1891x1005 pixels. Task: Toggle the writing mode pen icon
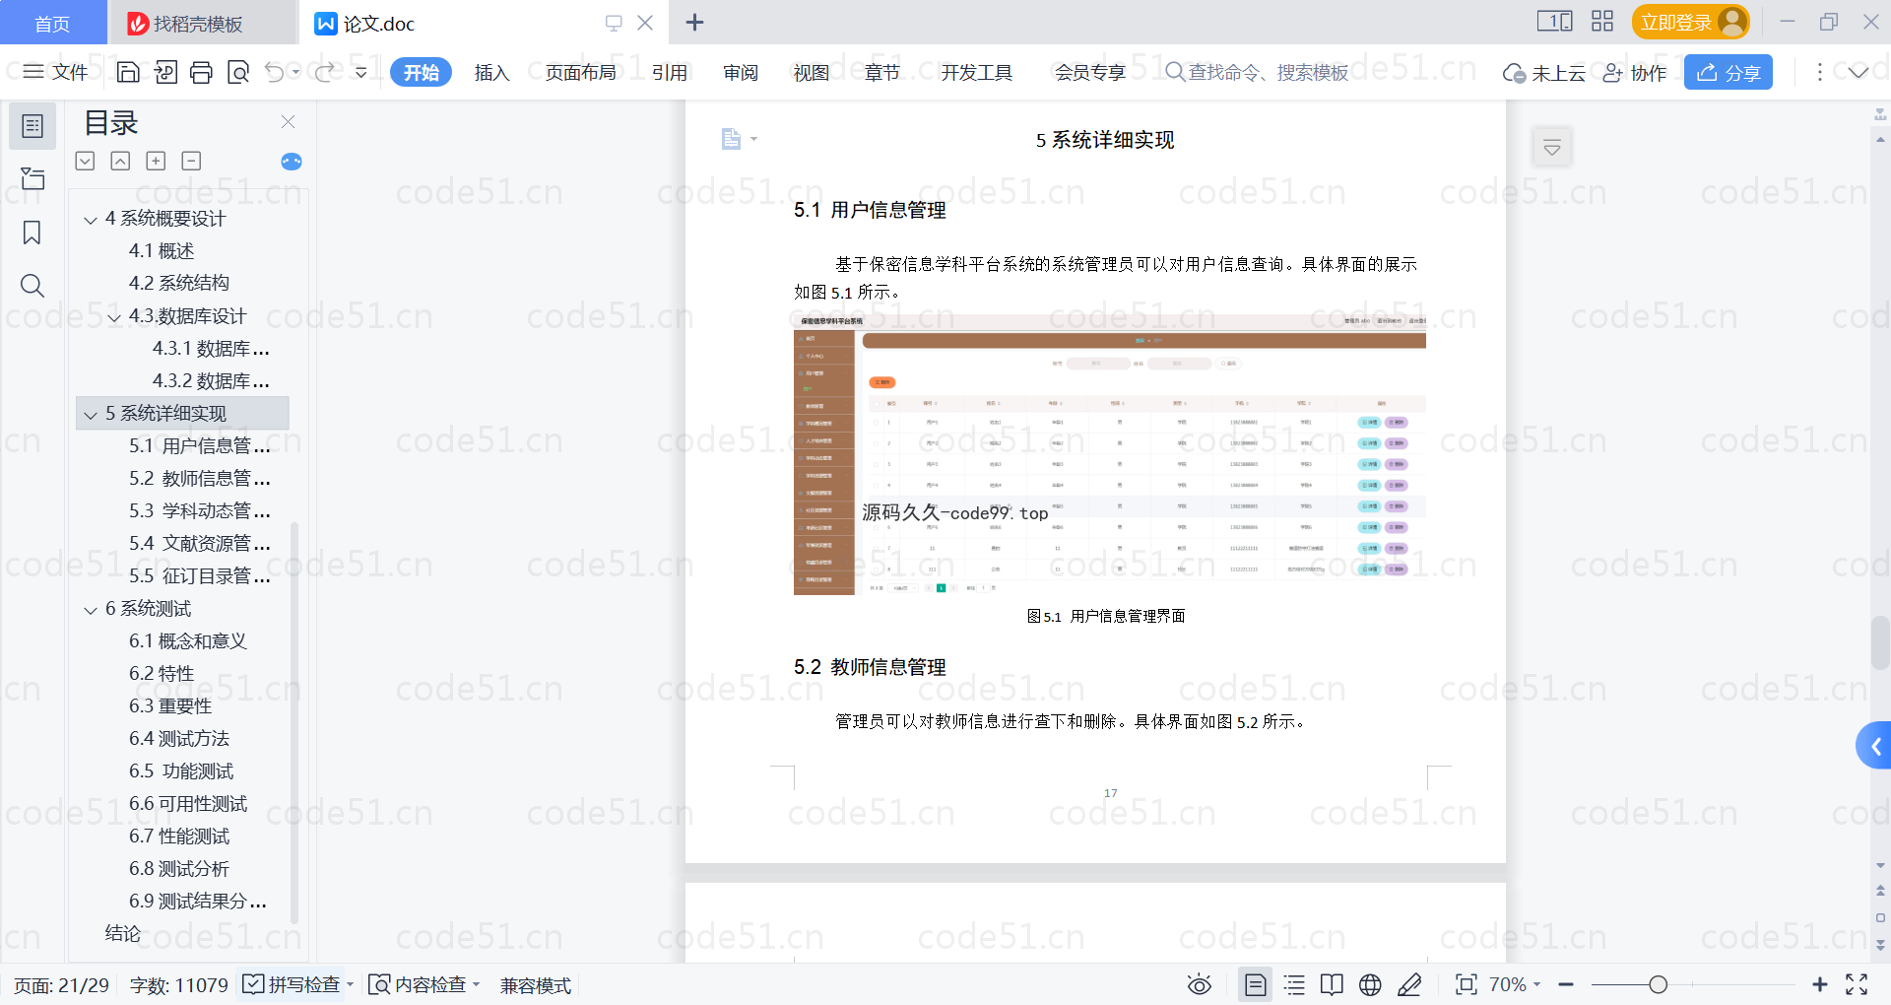pyautogui.click(x=1409, y=984)
